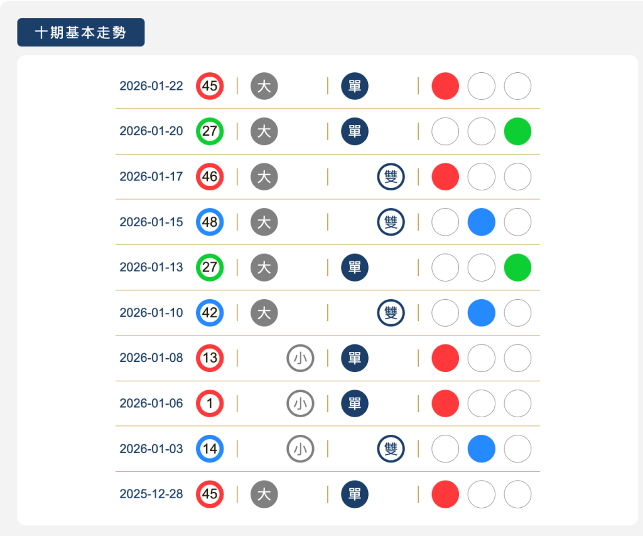Select the blue ball numbered 42
The width and height of the screenshot is (643, 536).
click(210, 312)
